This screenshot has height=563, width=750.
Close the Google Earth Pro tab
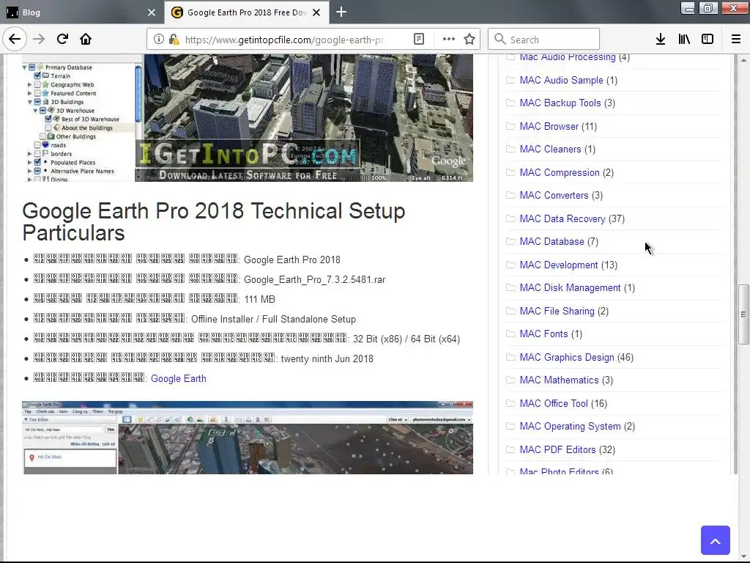pos(316,12)
